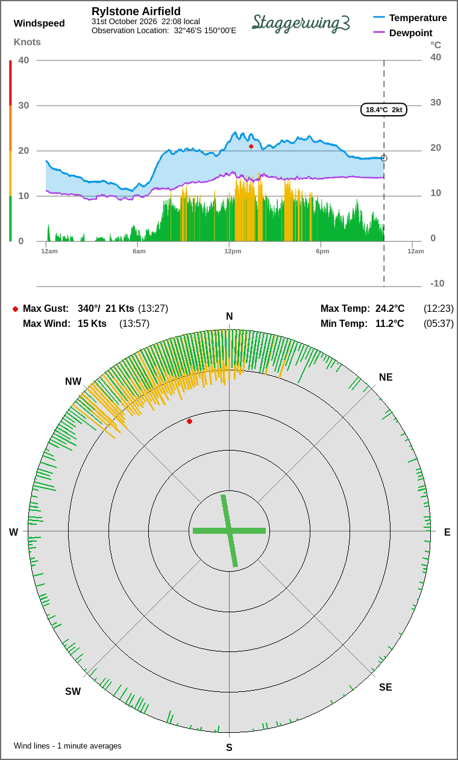Click the Max Temp time (12:23)
The image size is (458, 760).
439,309
